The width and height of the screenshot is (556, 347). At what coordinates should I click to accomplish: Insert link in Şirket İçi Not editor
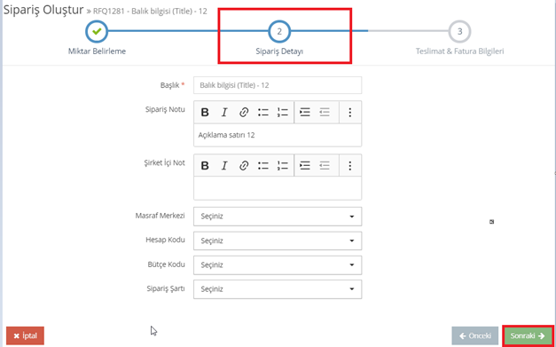[243, 165]
